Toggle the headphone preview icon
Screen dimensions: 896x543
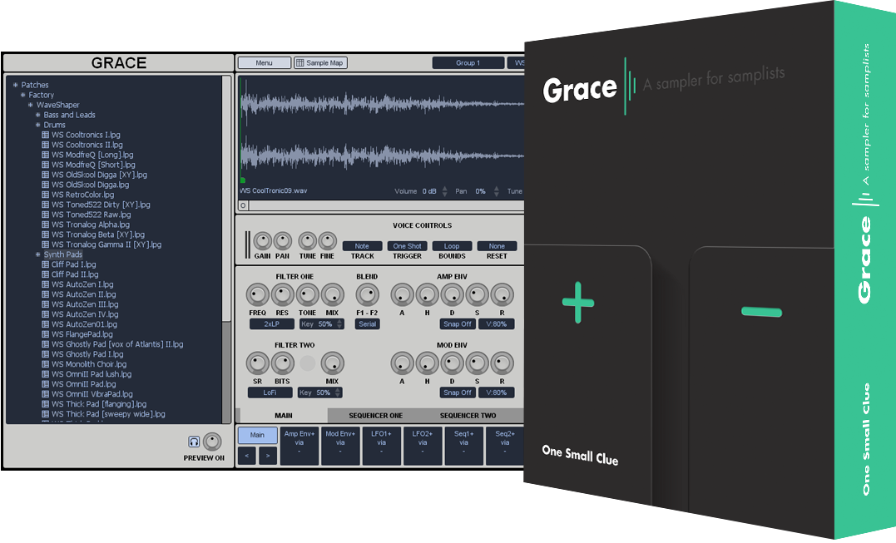tap(194, 442)
